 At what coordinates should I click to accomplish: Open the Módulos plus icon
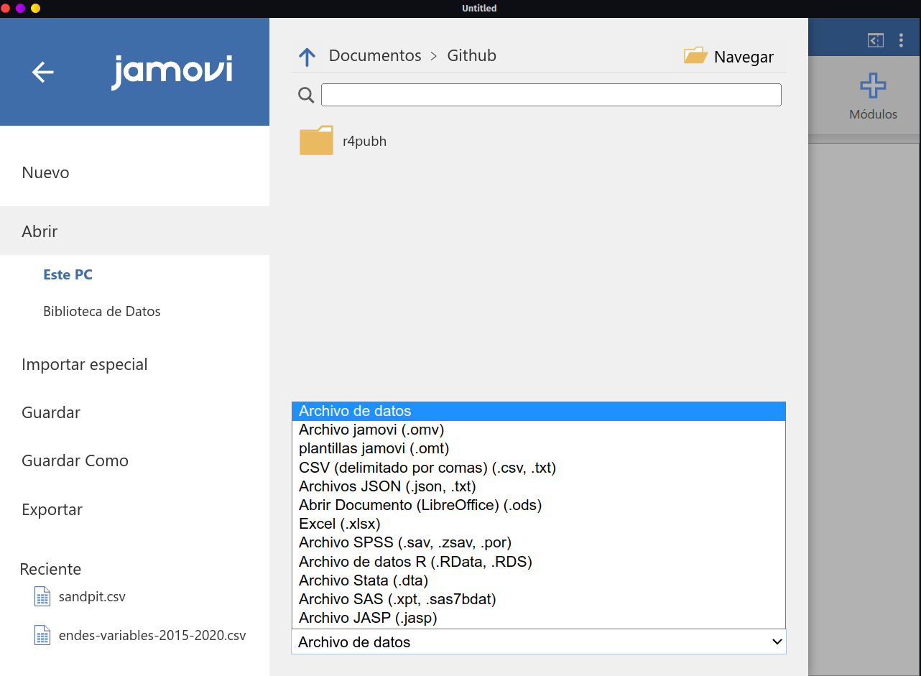pos(873,85)
